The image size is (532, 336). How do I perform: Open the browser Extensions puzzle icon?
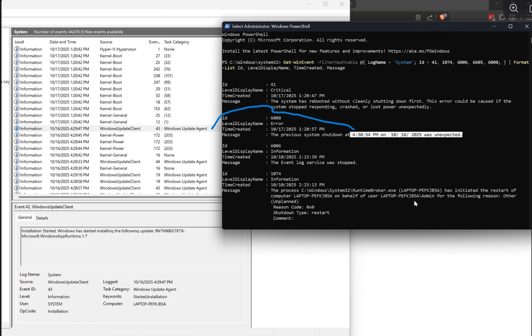(502, 17)
